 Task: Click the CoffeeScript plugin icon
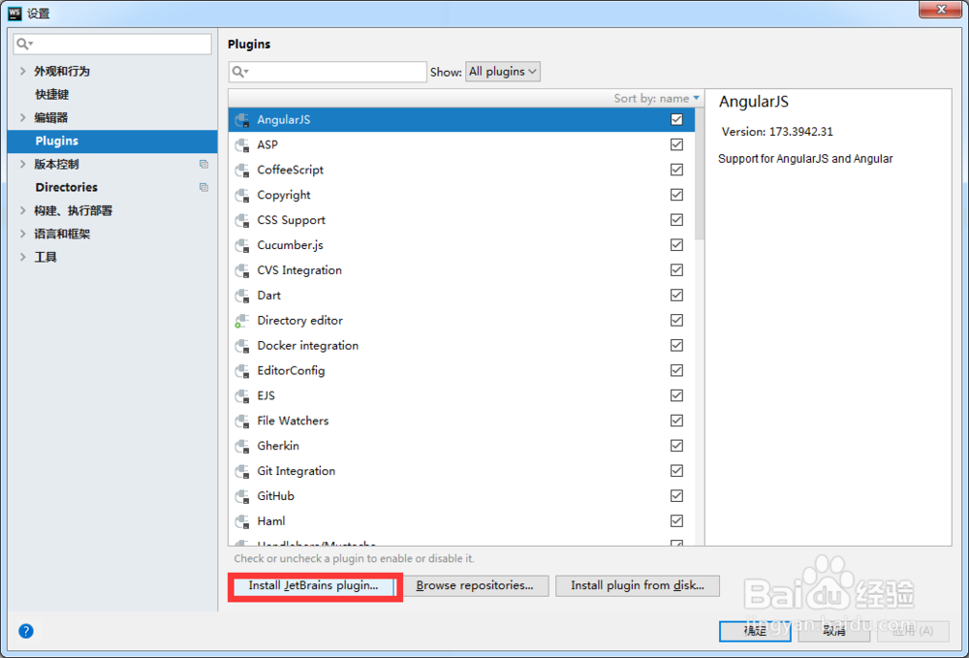242,170
